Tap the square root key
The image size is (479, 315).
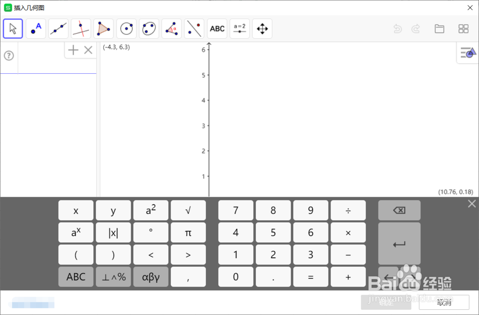tap(188, 210)
